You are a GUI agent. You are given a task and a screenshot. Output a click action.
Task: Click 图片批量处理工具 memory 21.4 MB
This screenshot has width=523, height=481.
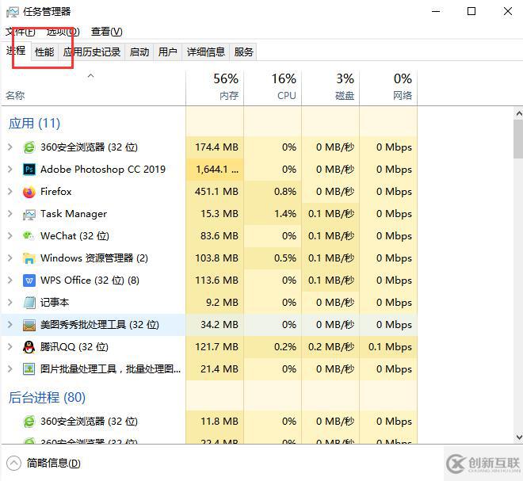[x=220, y=369]
